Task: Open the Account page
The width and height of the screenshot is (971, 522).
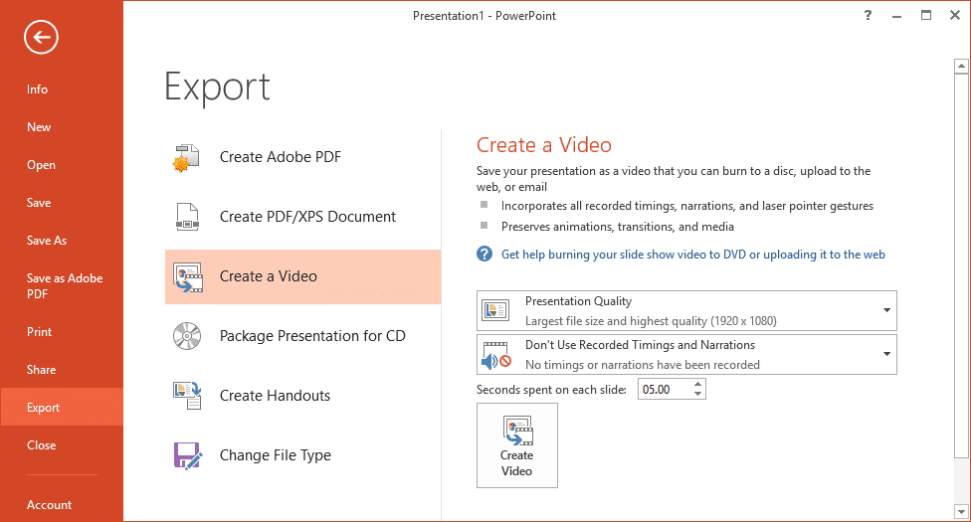Action: click(x=49, y=505)
